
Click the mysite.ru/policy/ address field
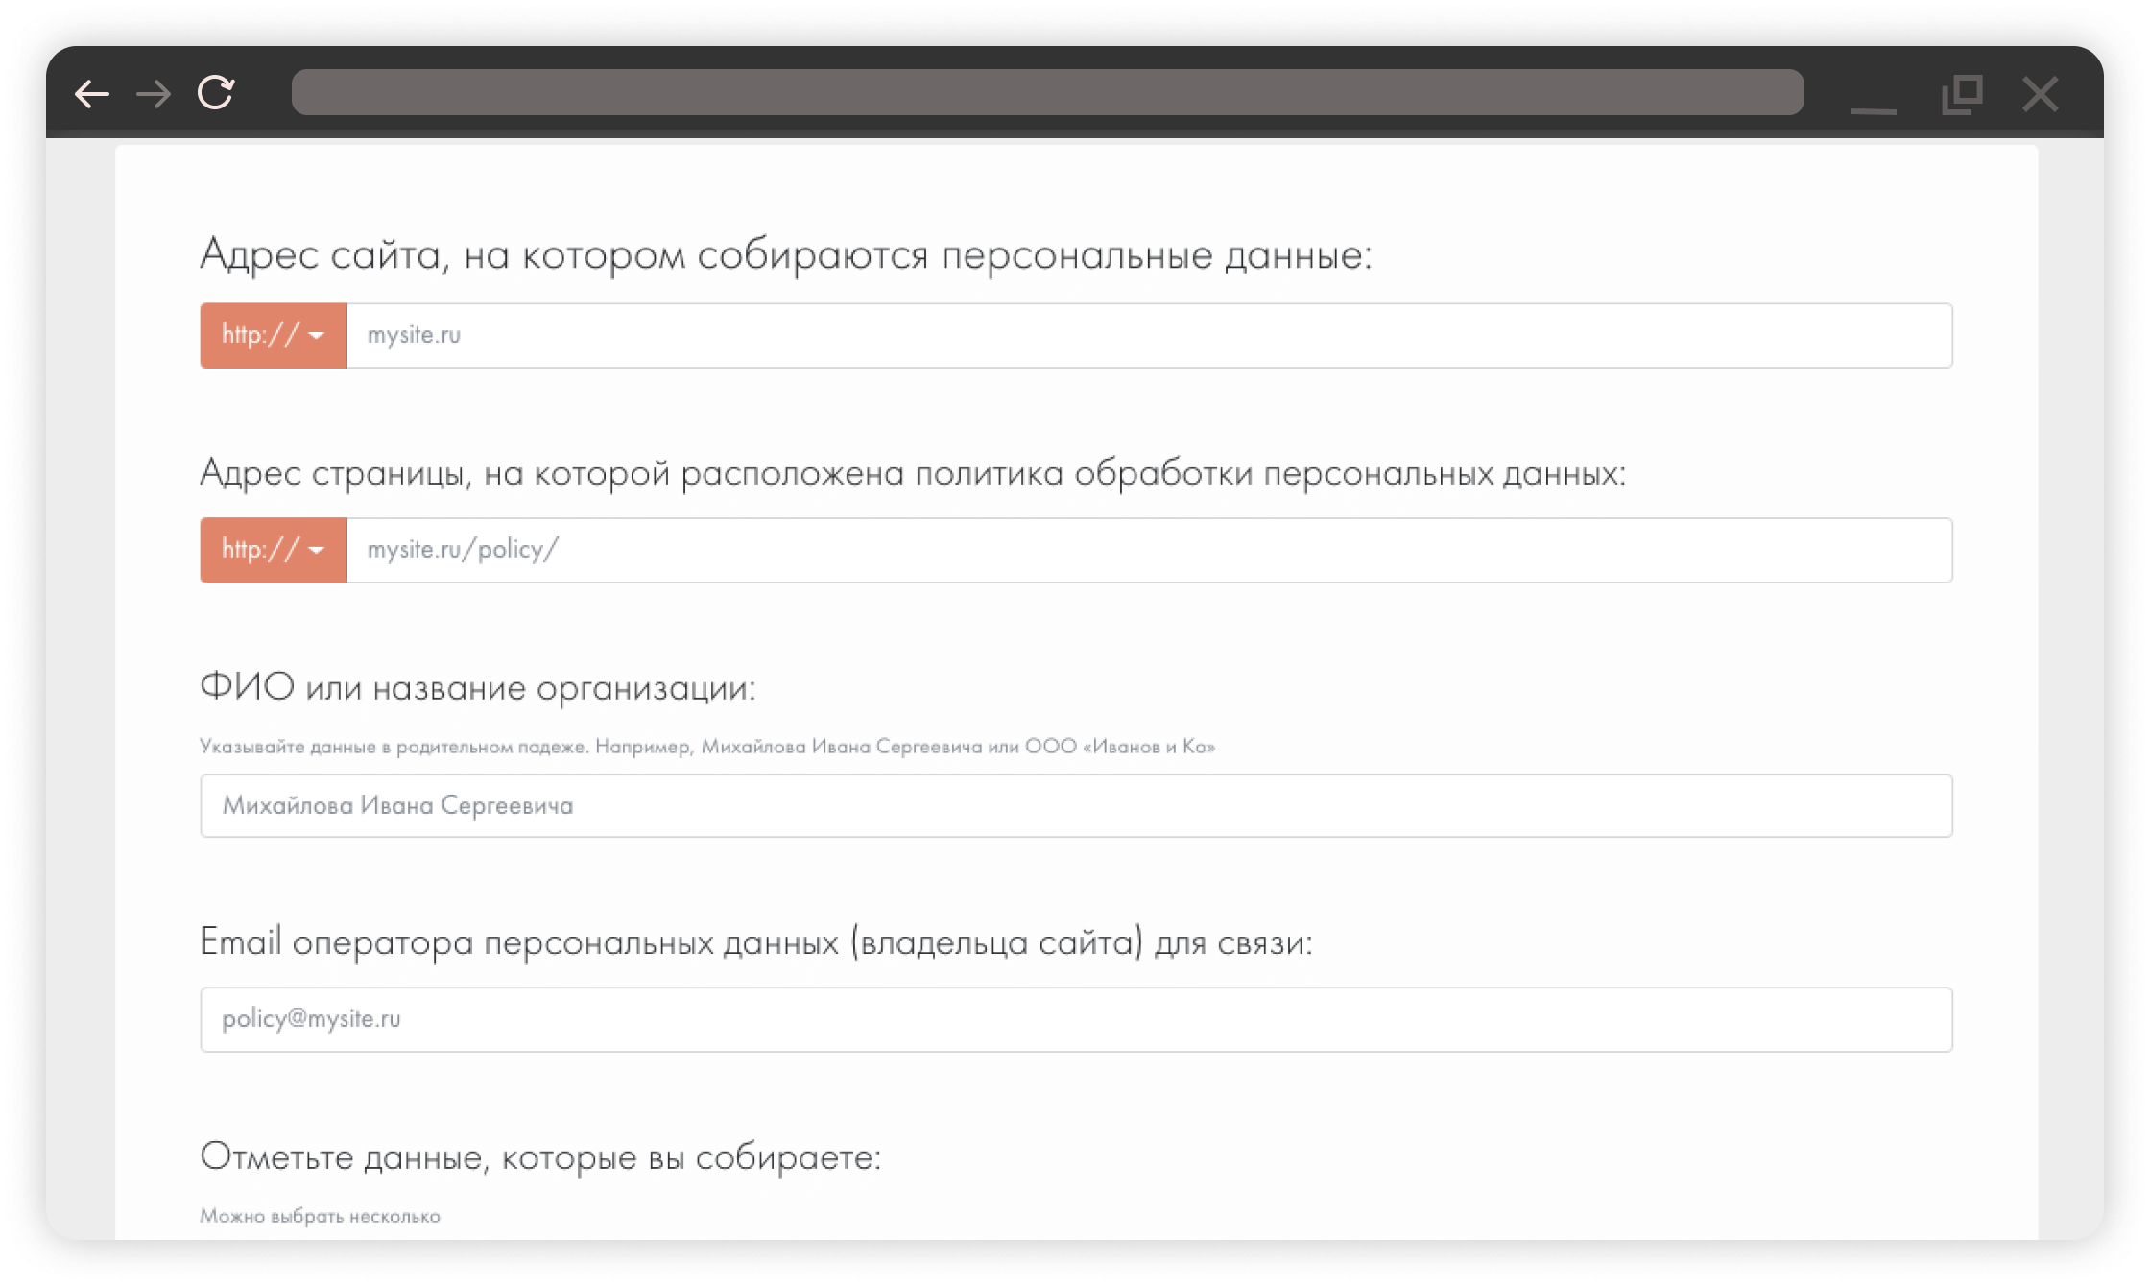pos(1148,550)
